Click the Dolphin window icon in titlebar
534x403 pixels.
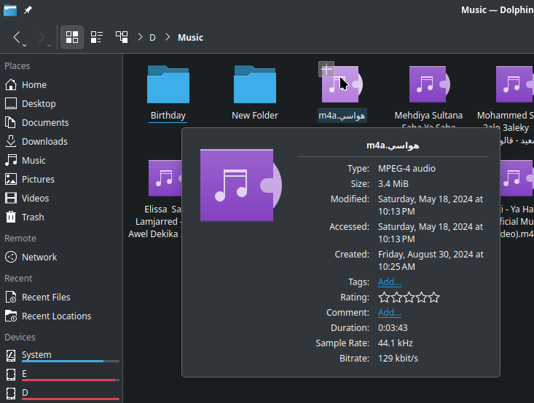tap(10, 10)
